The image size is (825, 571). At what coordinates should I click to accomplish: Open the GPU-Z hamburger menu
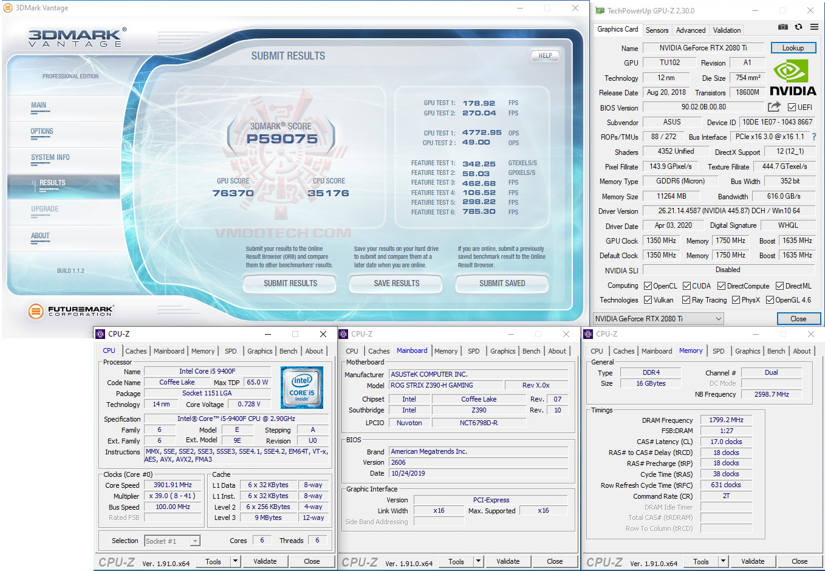pos(814,27)
